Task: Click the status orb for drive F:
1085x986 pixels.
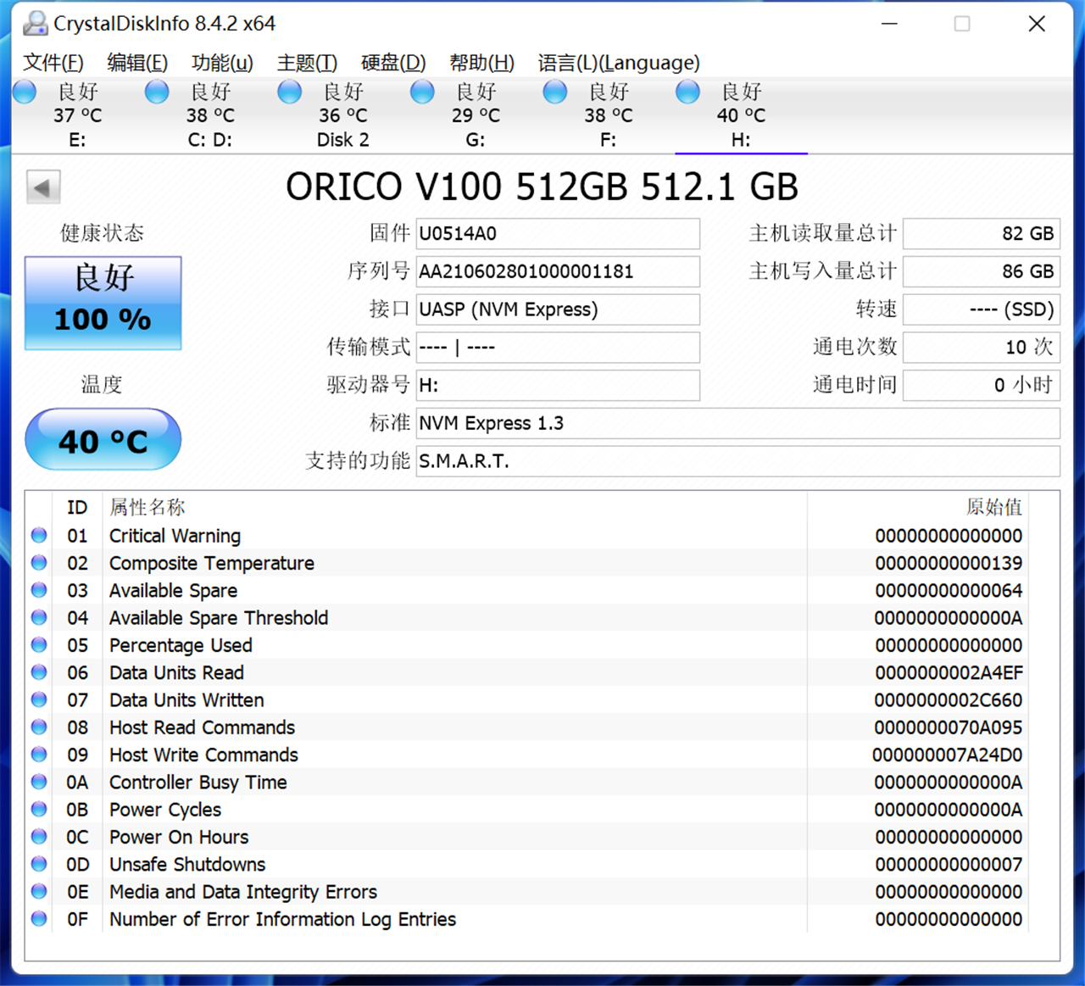Action: click(555, 92)
